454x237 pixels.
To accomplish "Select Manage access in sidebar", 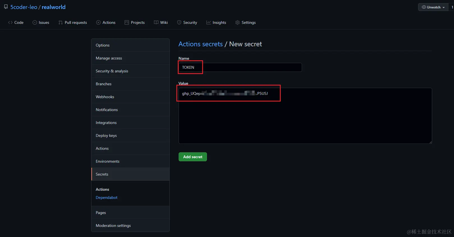I will 130,58.
